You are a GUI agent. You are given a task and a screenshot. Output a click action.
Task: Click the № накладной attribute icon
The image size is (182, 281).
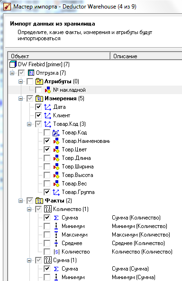tap(48, 90)
